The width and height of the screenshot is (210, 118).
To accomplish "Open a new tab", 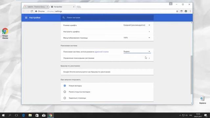I will pyautogui.click(x=79, y=7).
